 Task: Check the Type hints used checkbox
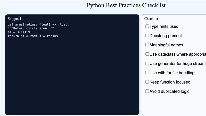tap(147, 26)
